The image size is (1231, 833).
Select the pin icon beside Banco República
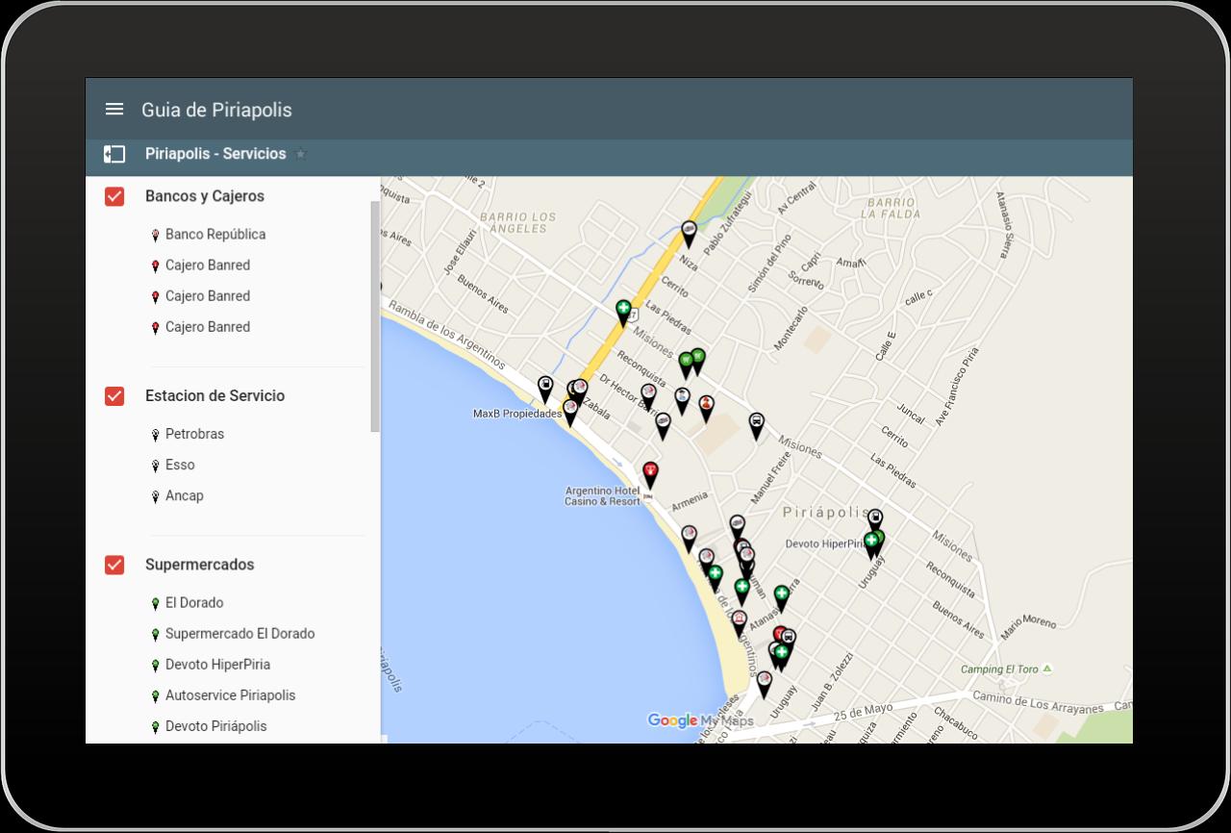click(155, 235)
